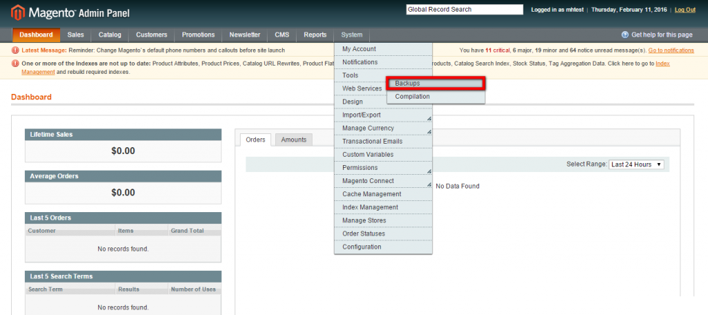Open the Reports navigation menu

click(315, 35)
